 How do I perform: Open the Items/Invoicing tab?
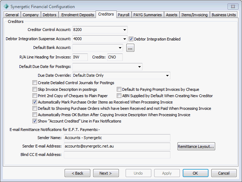194,15
